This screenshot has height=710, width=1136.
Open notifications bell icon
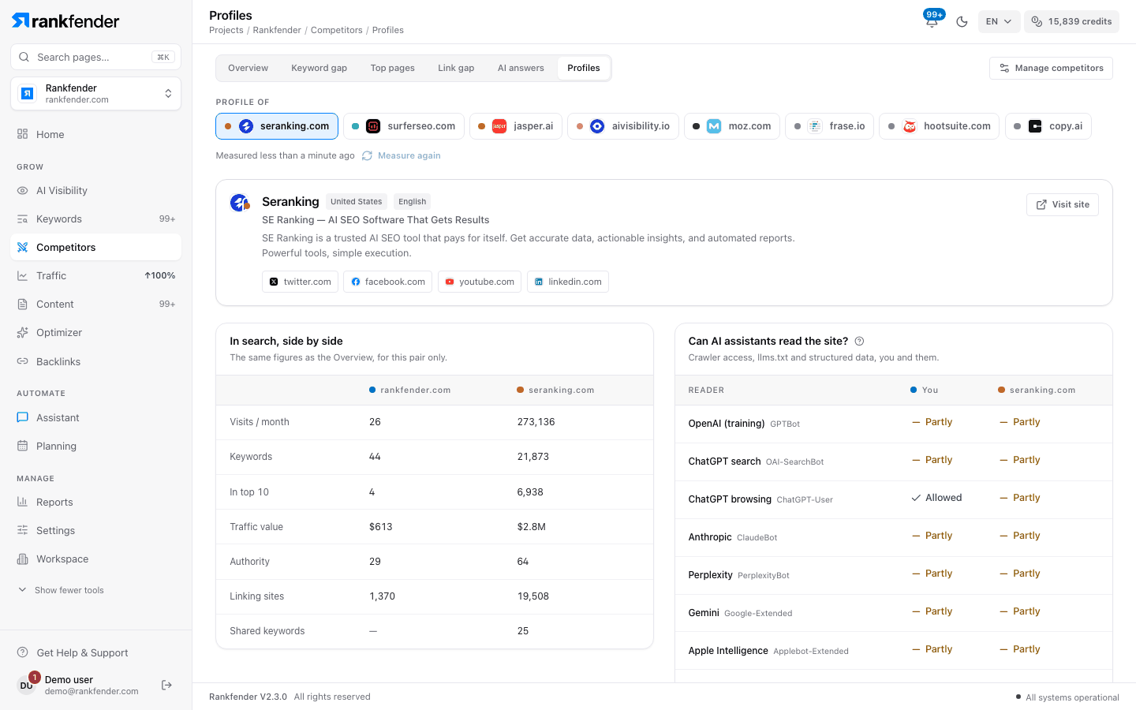932,21
